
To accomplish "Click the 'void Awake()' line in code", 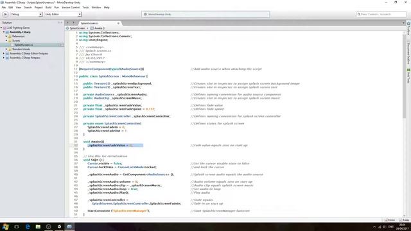I will 94,142.
